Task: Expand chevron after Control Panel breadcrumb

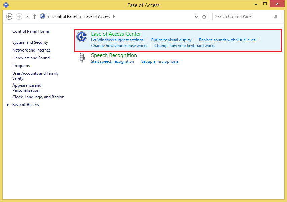Action: pos(80,16)
